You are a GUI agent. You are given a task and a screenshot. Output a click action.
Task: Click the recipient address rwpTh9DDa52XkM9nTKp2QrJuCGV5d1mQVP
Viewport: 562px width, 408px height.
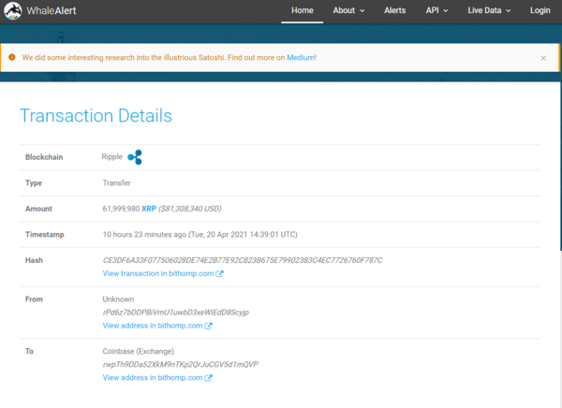pyautogui.click(x=180, y=364)
